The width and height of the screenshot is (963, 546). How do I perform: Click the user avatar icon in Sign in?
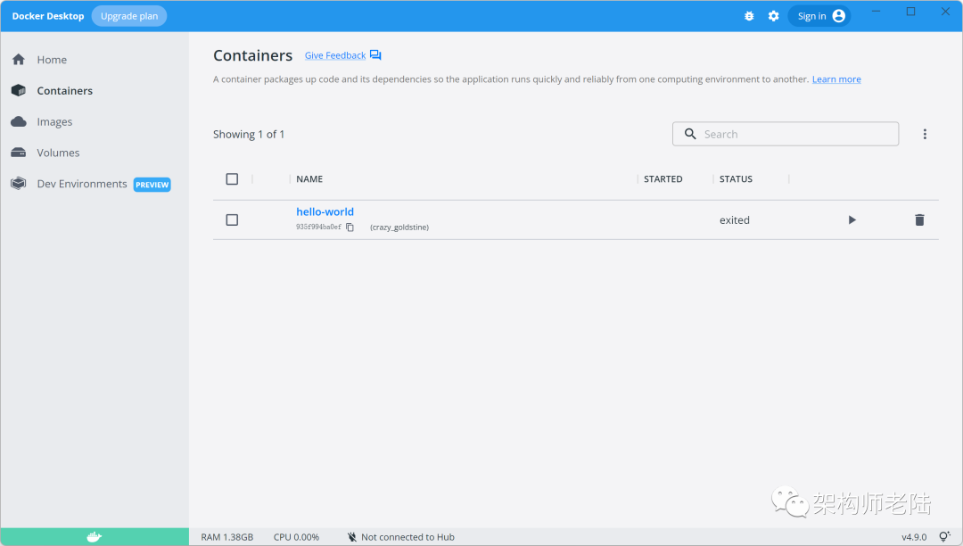[838, 16]
